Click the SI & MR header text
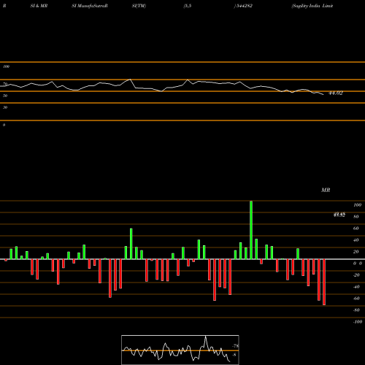This screenshot has width=365, height=365. click(x=39, y=6)
